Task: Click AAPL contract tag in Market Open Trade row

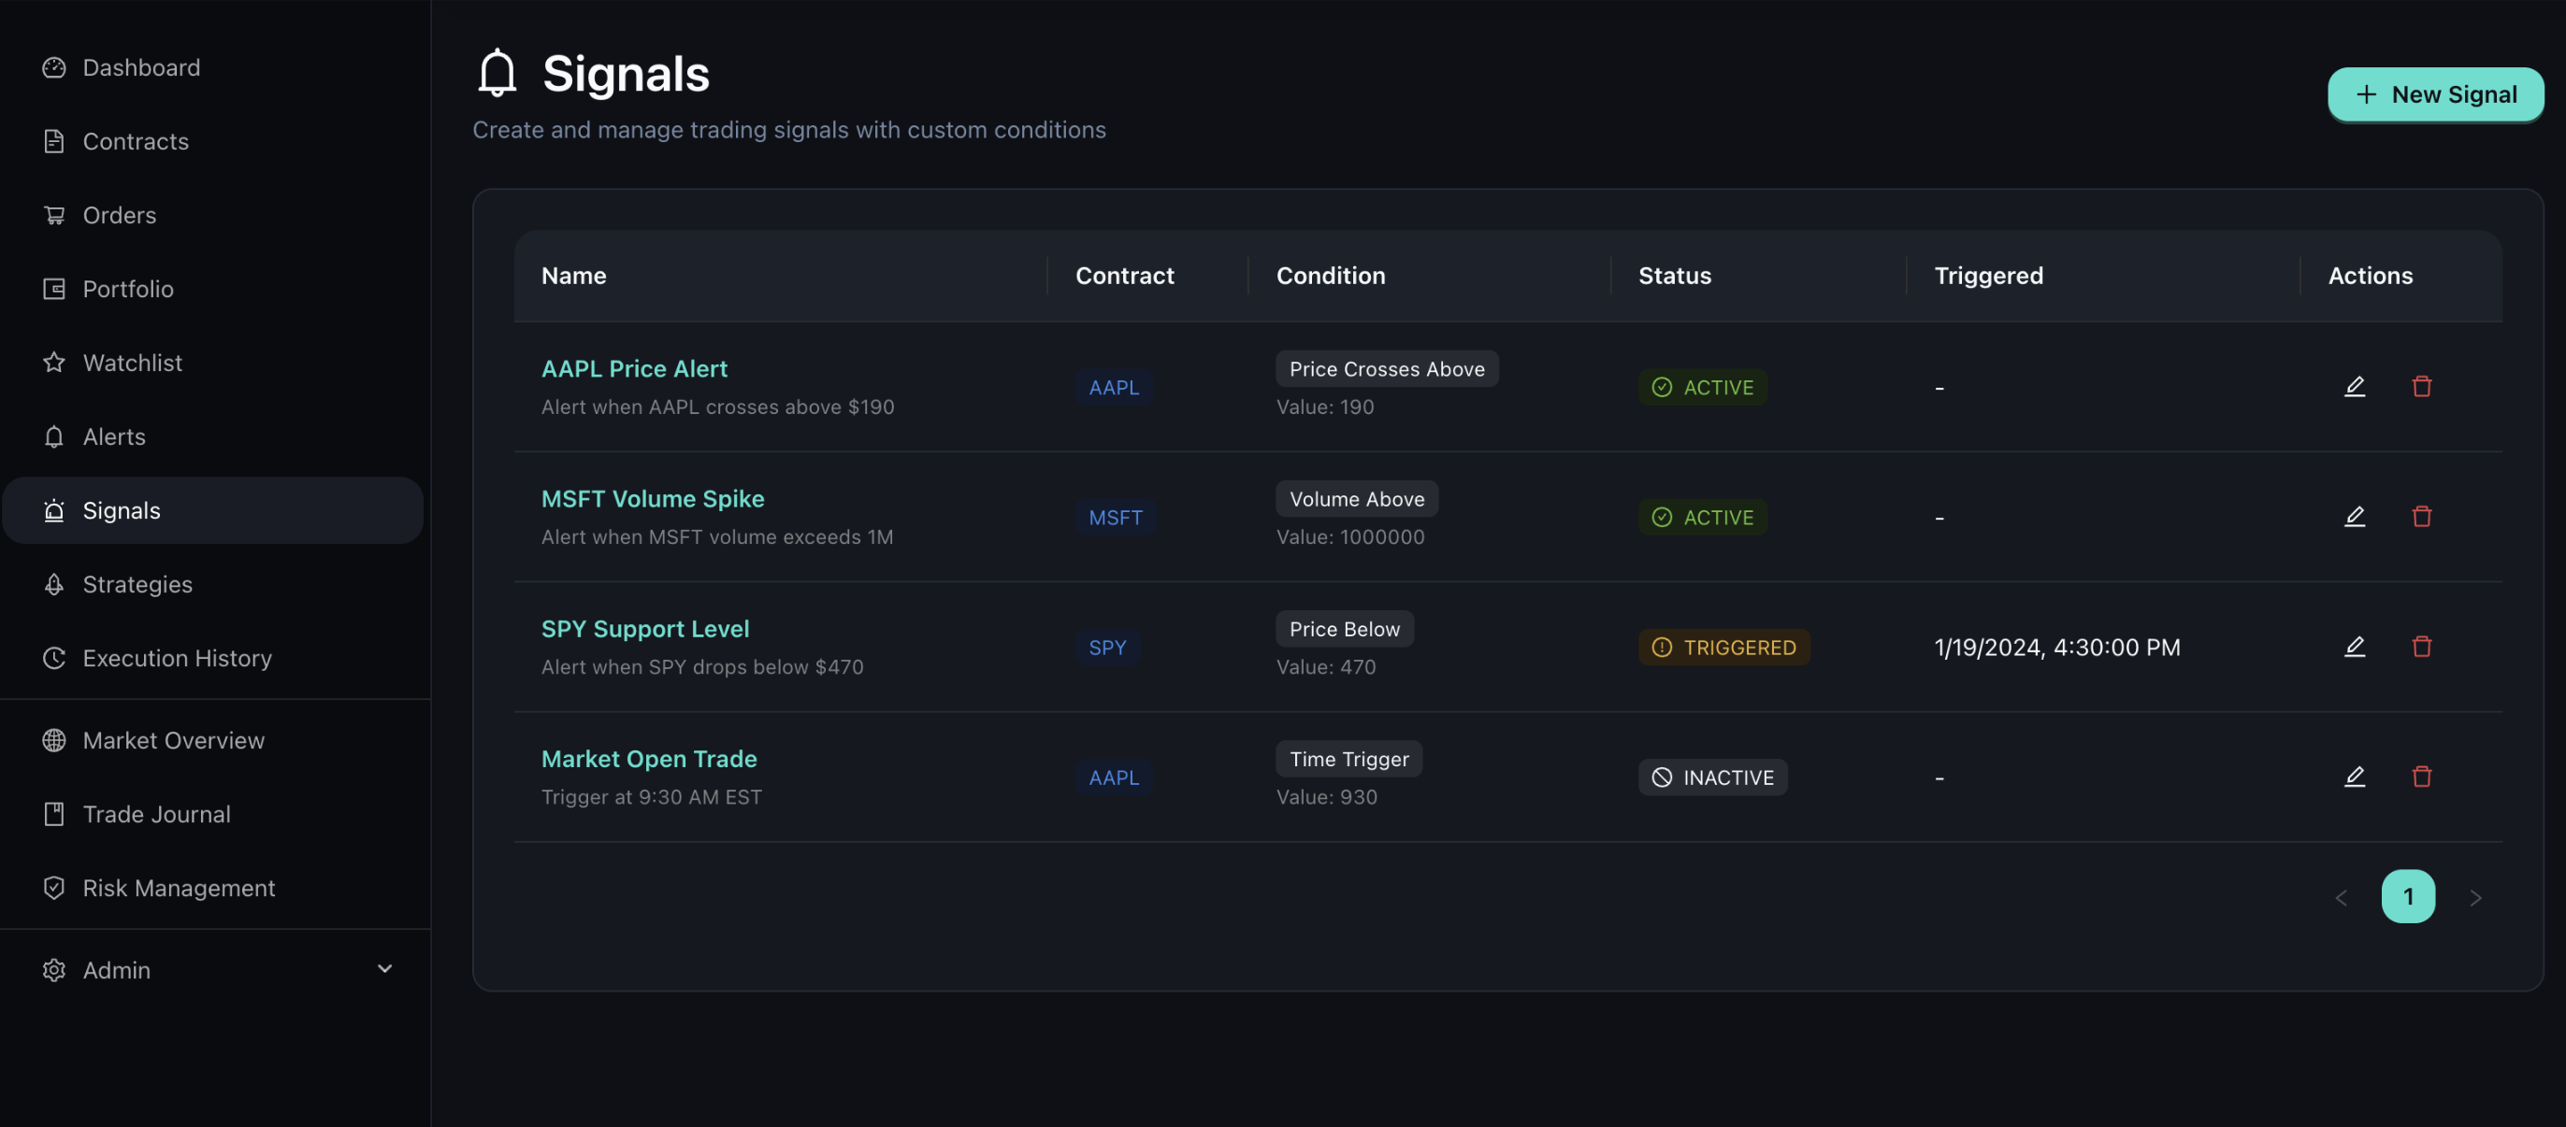Action: [1114, 777]
